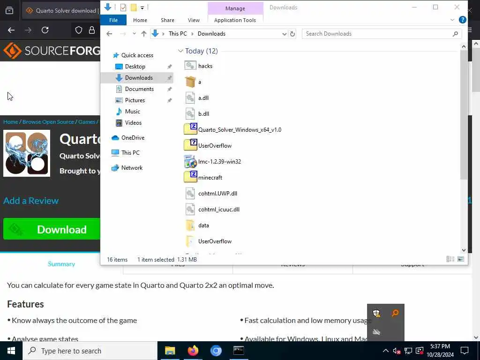Click the Home breadcrumb link

[11, 122]
